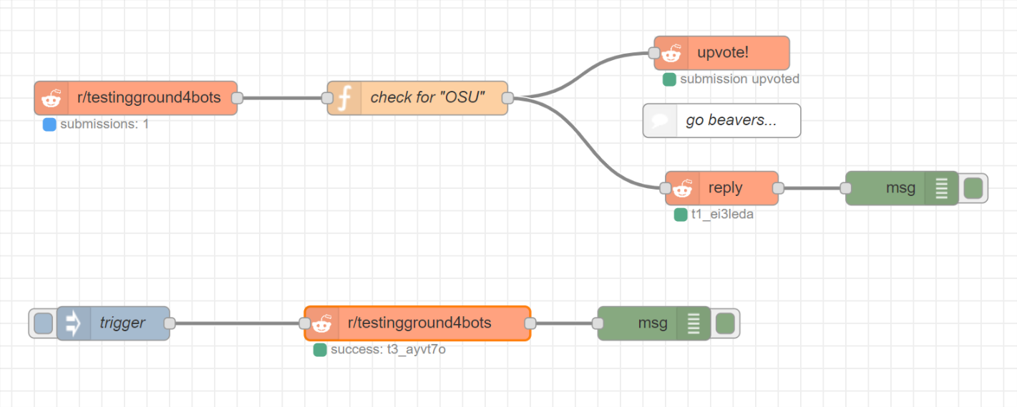This screenshot has width=1017, height=407.
Task: Click arrow icon on trigger inject node
Action: [x=73, y=323]
